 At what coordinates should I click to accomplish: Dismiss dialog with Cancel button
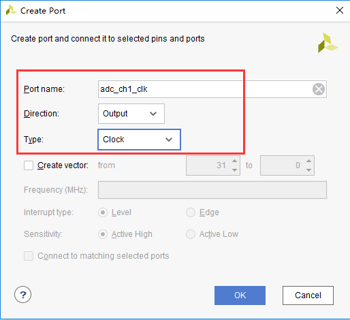308,295
